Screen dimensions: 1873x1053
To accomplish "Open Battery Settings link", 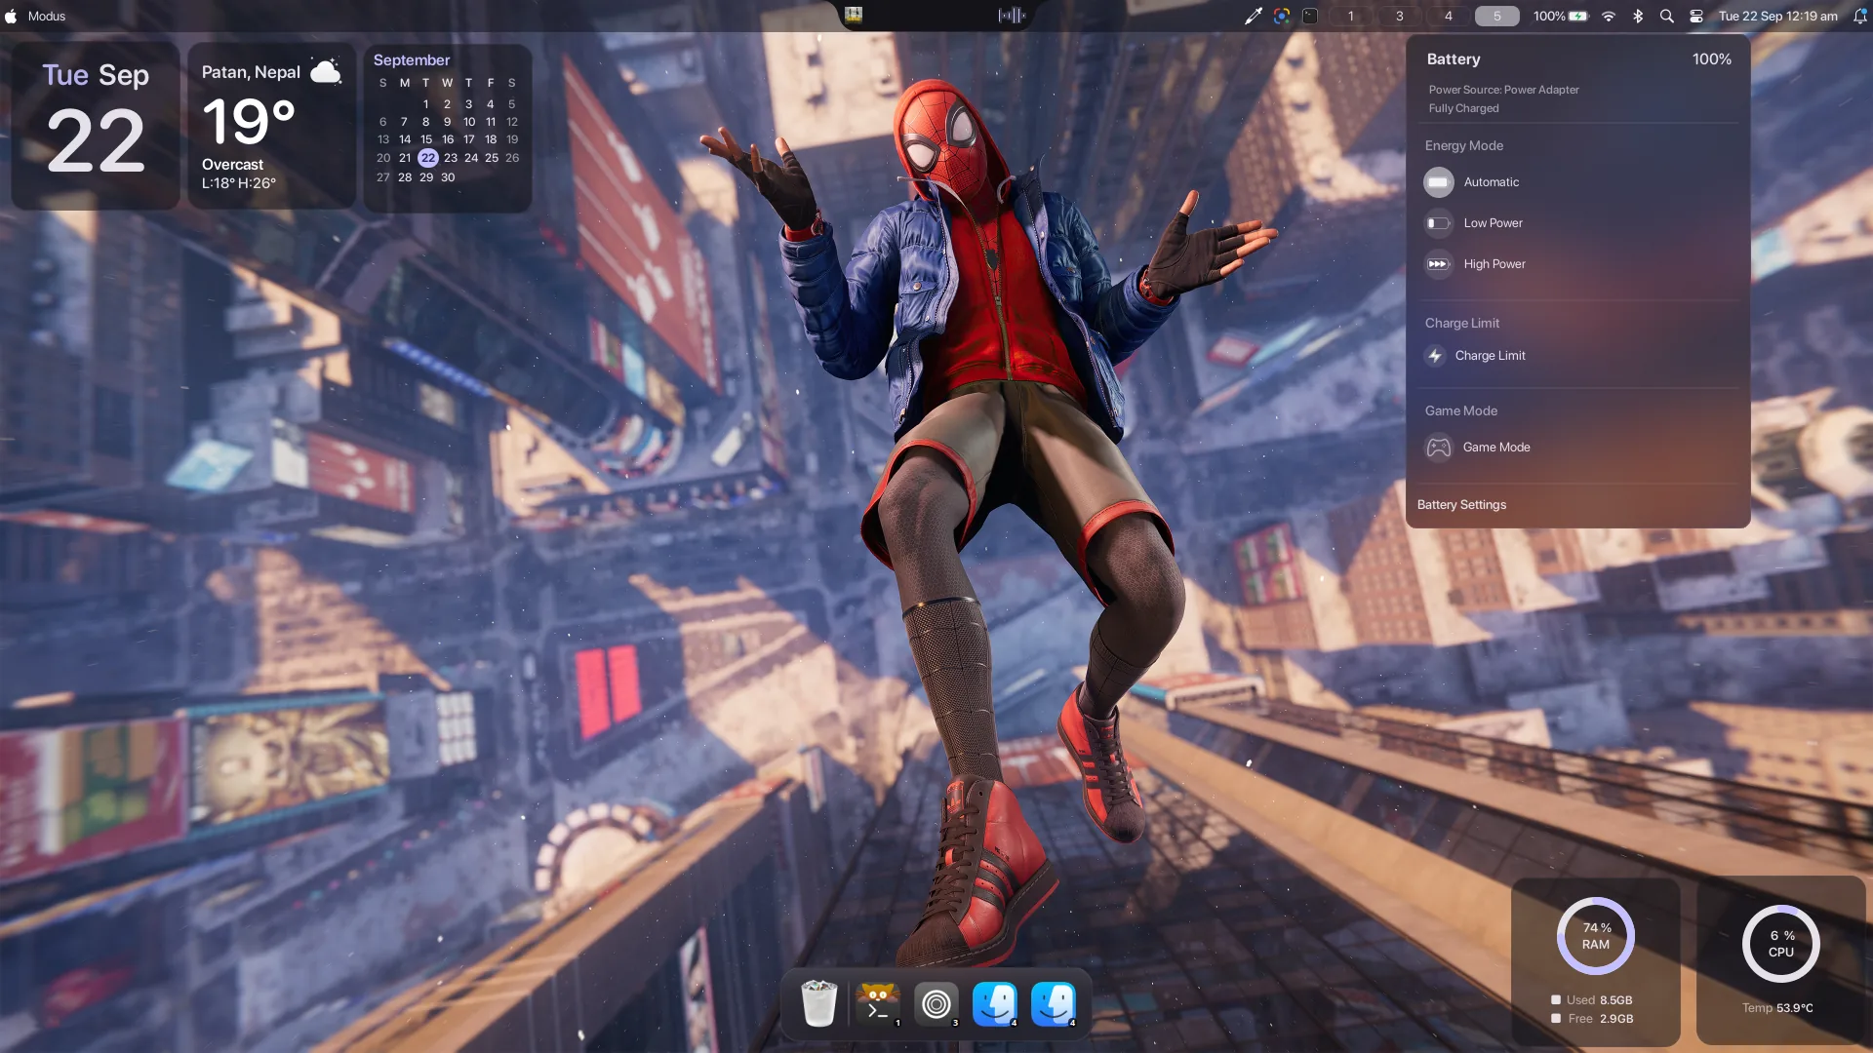I will 1461,505.
